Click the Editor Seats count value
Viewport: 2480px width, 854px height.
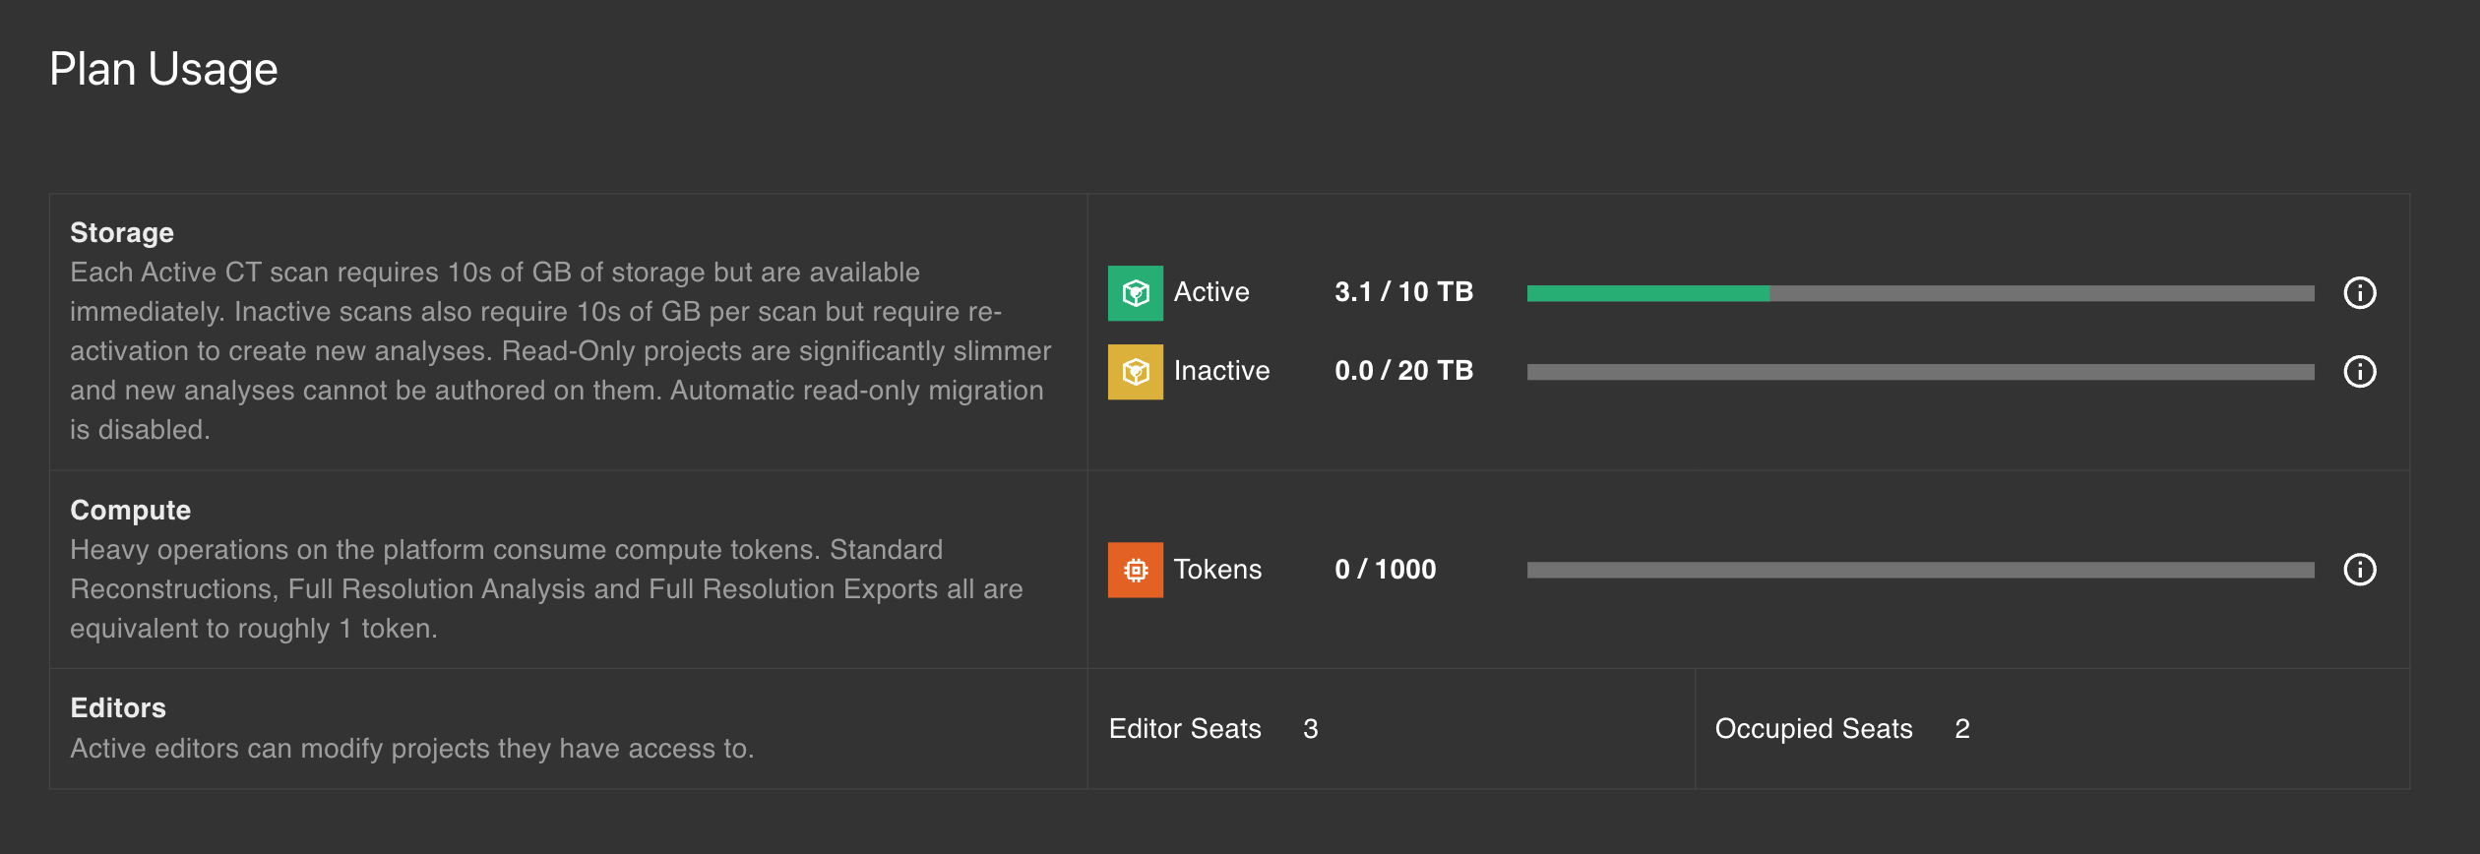[x=1310, y=729]
